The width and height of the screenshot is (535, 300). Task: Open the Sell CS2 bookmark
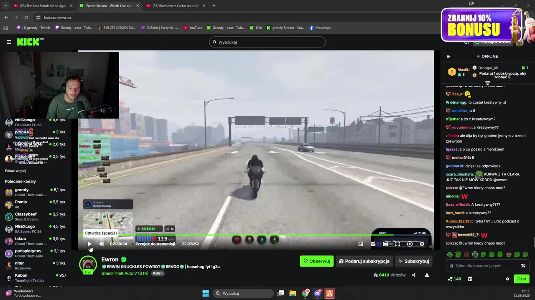(117, 28)
